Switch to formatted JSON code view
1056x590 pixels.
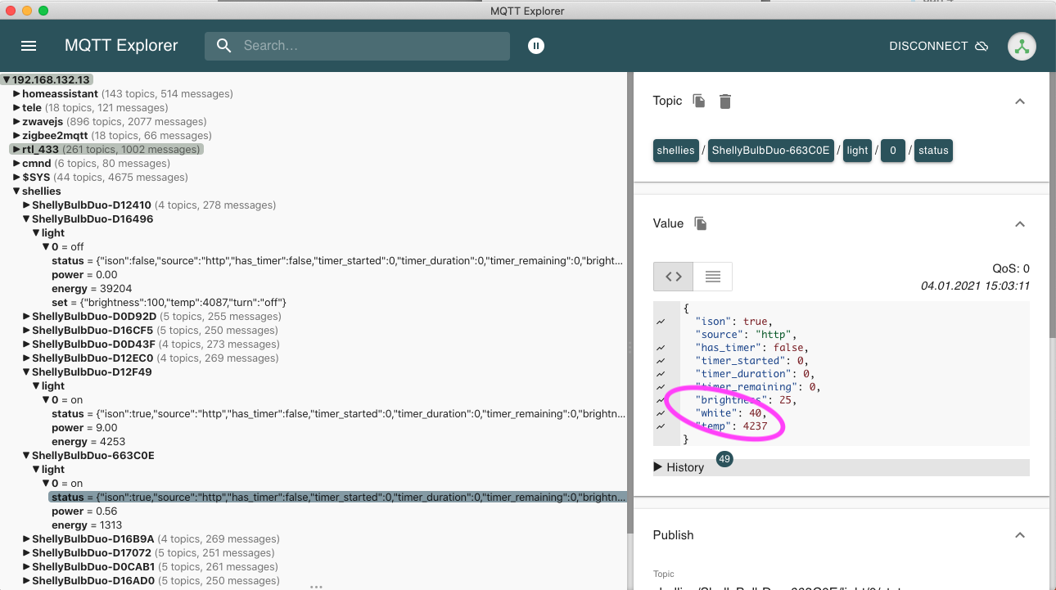point(673,277)
